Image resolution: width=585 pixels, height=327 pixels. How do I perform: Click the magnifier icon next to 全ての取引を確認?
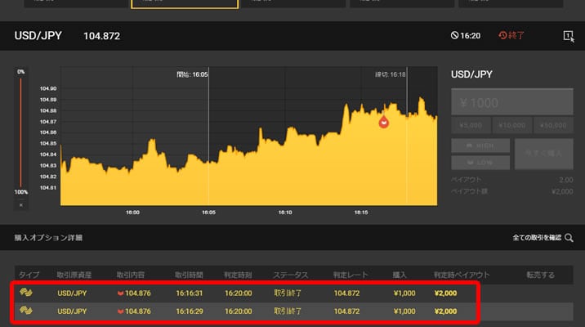[569, 238]
